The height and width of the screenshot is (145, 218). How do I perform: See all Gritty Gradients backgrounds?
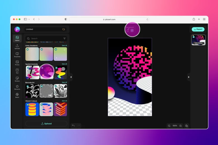coord(64,45)
